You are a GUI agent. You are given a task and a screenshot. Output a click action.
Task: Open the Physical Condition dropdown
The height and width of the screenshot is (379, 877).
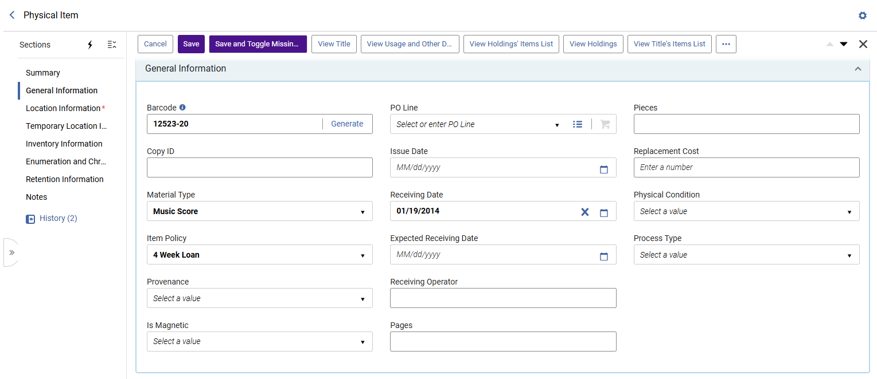[x=747, y=211]
